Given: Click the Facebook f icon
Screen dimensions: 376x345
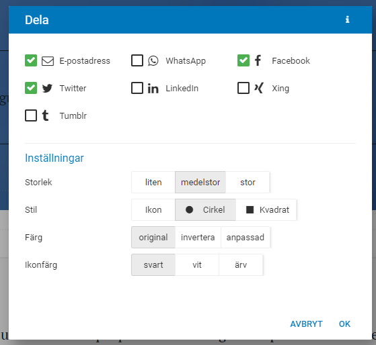Looking at the screenshot, I should [258, 60].
